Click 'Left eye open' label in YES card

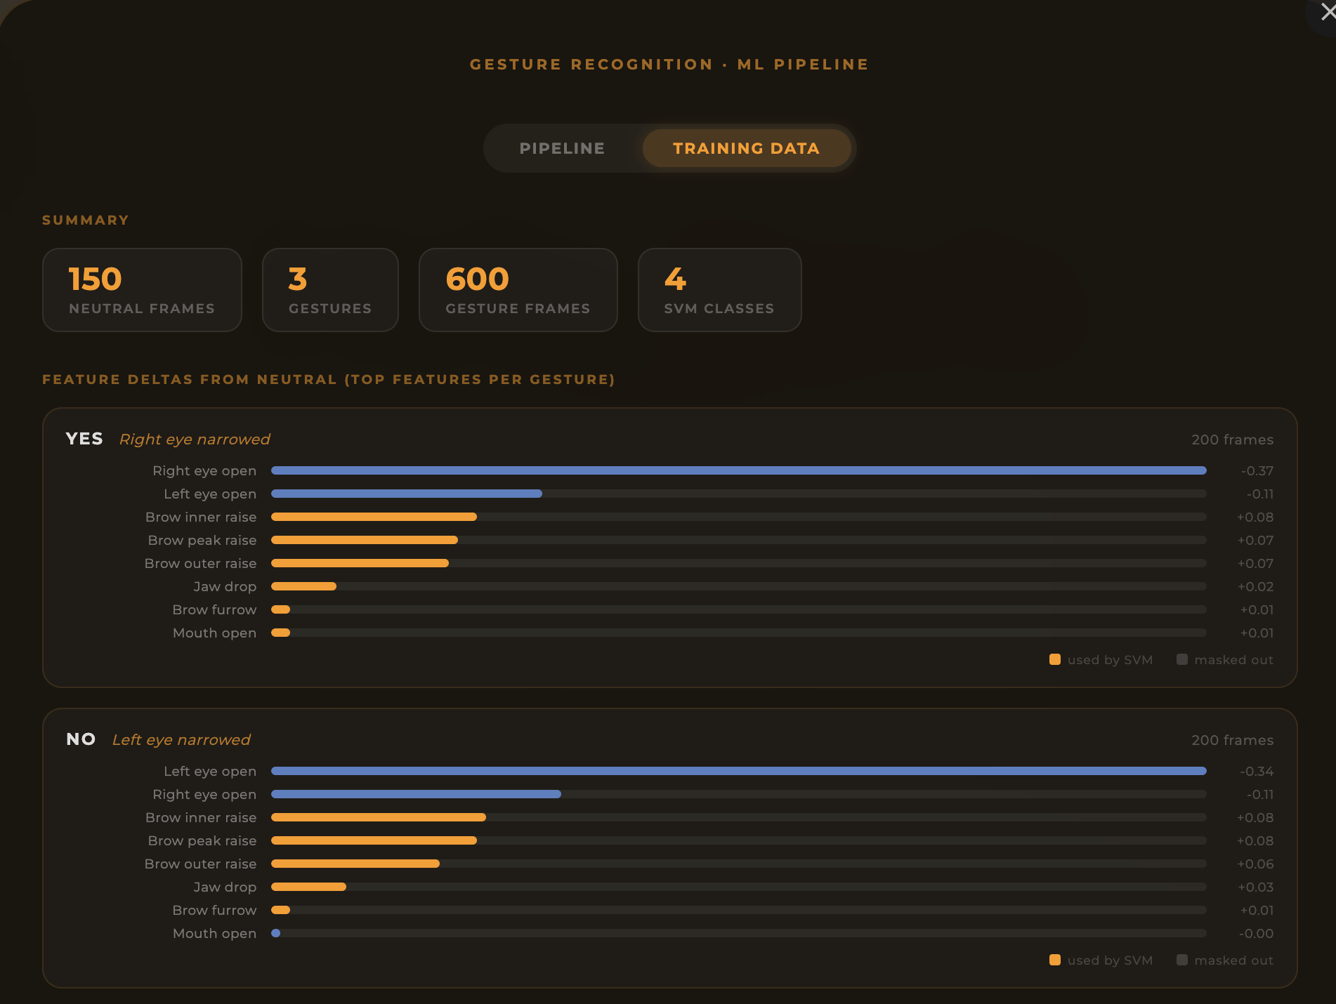click(210, 494)
